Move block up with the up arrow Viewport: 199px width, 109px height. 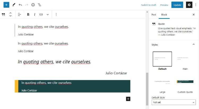(10, 13)
